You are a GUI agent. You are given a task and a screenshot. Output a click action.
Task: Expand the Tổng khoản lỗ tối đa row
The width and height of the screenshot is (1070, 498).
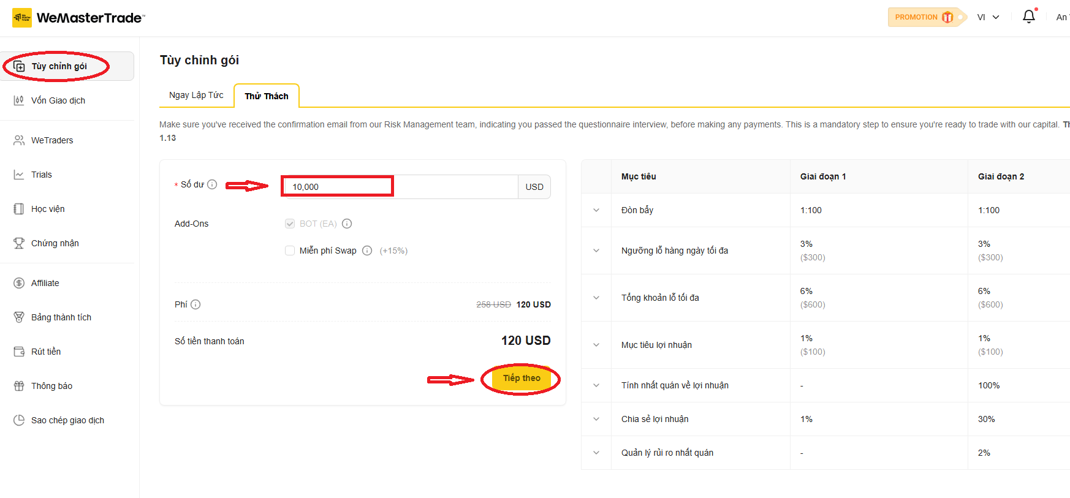click(x=596, y=298)
